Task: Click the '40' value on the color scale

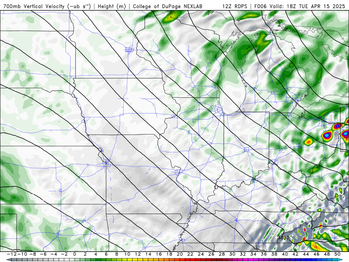Action: coord(285,254)
